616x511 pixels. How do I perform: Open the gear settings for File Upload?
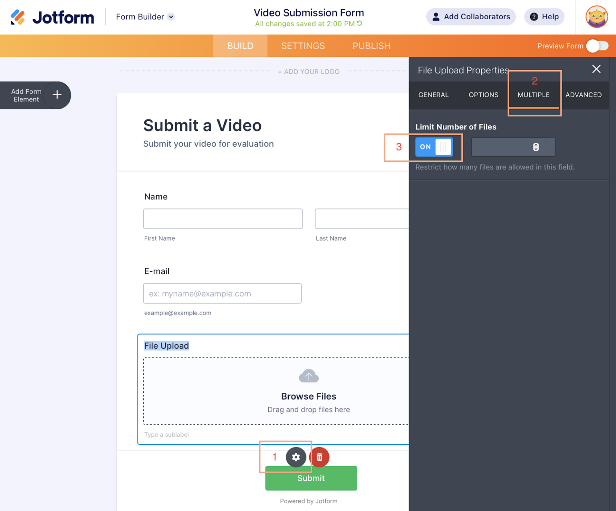pyautogui.click(x=296, y=457)
